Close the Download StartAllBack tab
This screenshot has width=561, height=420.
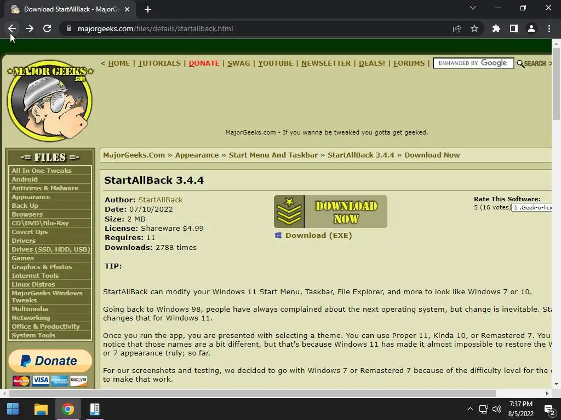(x=127, y=9)
